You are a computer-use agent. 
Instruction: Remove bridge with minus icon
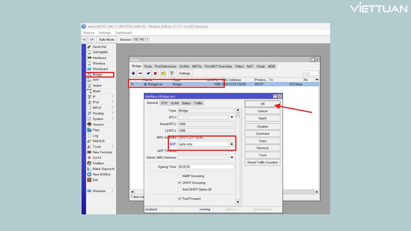point(140,73)
